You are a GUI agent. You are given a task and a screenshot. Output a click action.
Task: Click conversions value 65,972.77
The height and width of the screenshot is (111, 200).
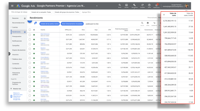(x=150, y=35)
